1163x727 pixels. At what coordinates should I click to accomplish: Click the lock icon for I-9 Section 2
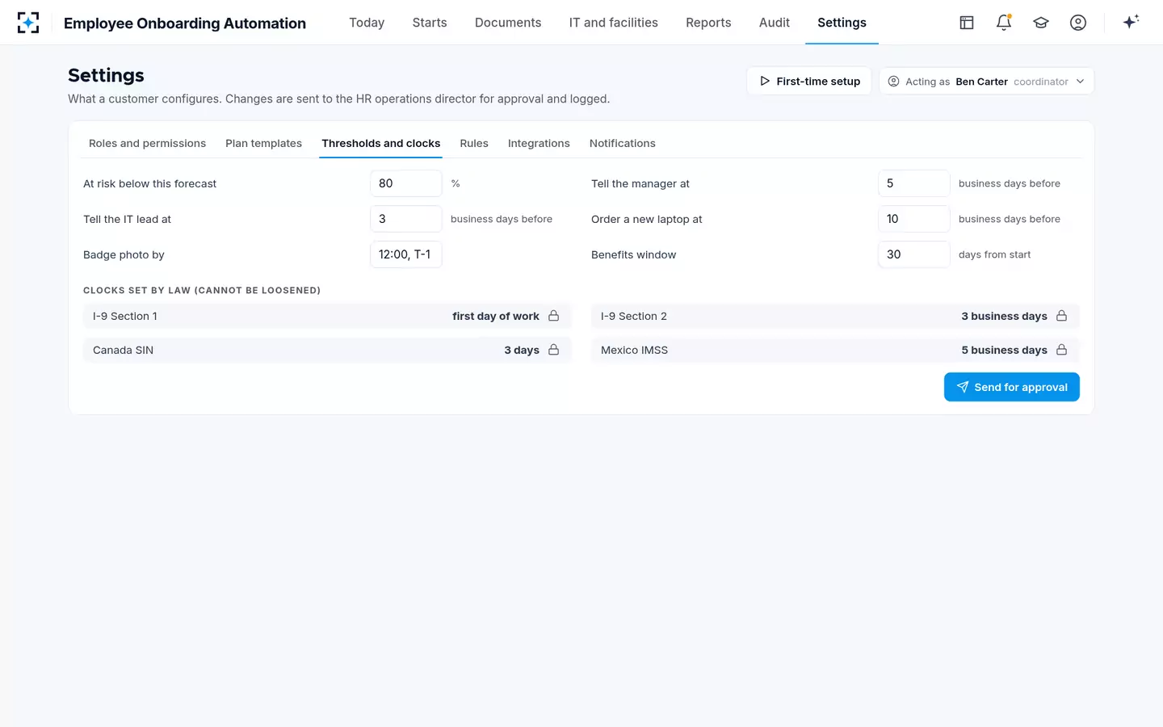[x=1062, y=316]
